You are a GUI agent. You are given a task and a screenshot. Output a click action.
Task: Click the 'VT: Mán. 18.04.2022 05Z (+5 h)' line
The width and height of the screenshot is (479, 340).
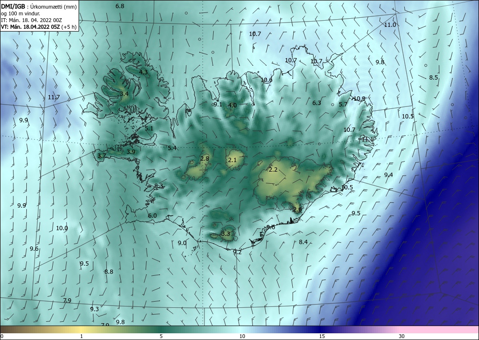(x=38, y=27)
